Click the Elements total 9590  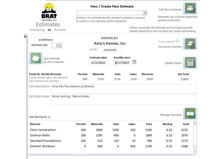click(x=150, y=79)
